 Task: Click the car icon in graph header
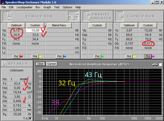(155, 64)
